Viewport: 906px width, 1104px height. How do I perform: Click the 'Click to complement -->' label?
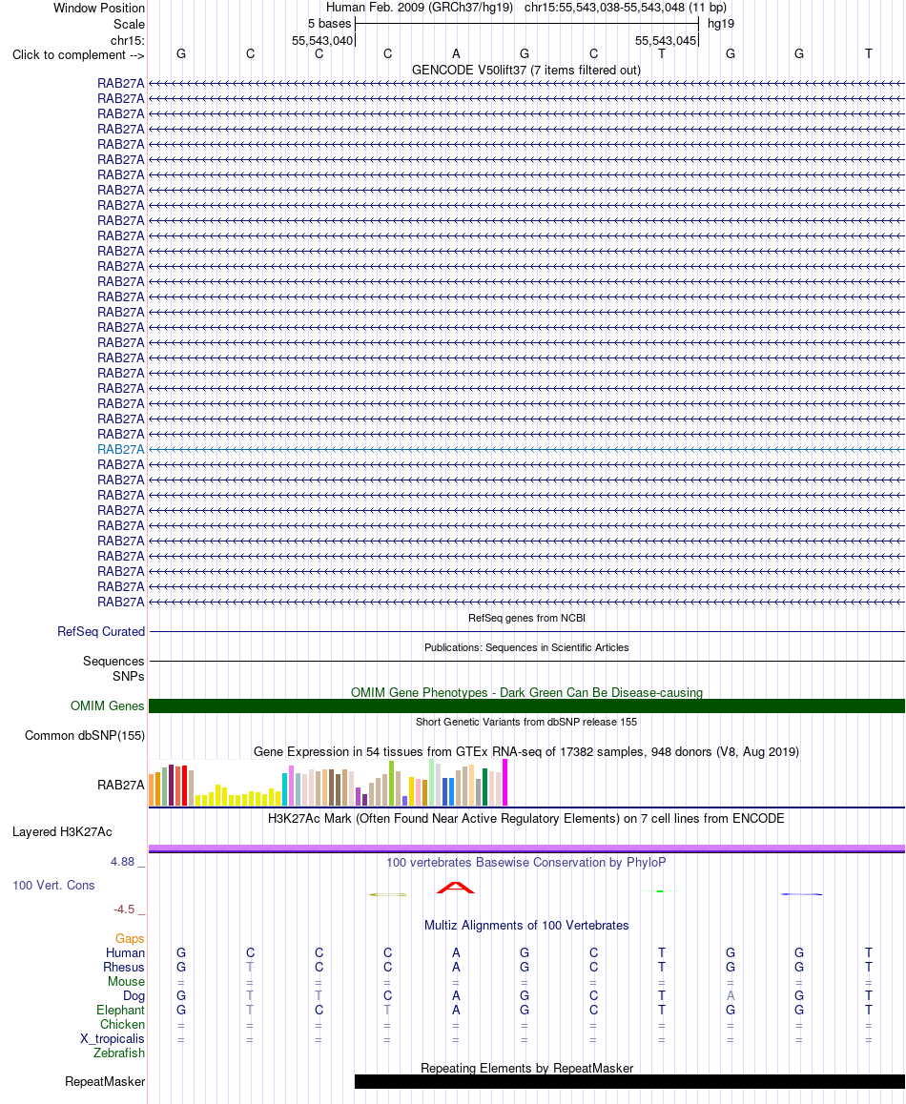78,55
